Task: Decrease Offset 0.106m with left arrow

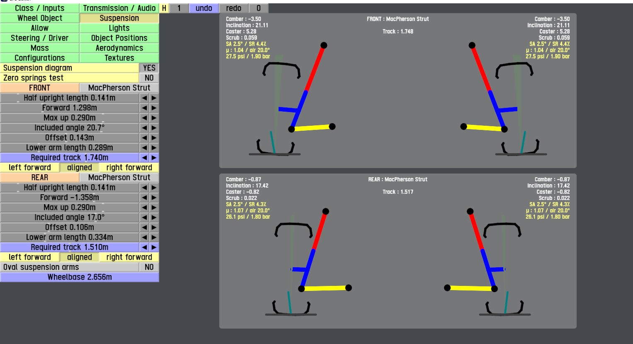Action: click(x=144, y=227)
